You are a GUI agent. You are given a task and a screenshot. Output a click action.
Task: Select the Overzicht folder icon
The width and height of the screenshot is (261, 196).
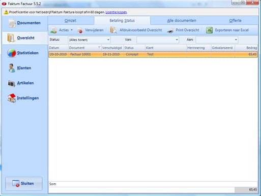[11, 38]
